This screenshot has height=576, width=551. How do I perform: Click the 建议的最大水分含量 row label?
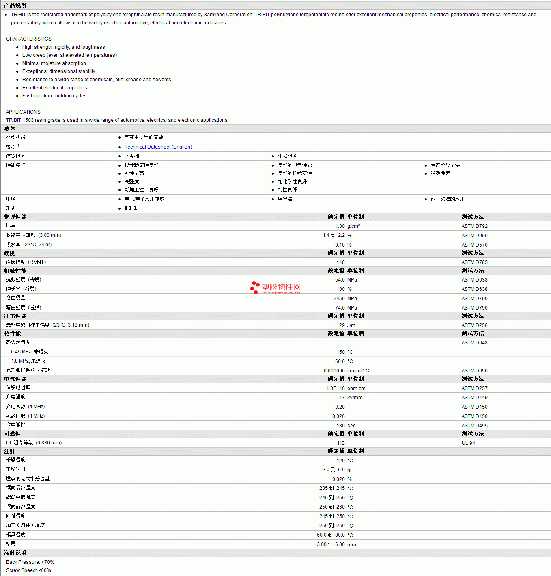coord(28,479)
